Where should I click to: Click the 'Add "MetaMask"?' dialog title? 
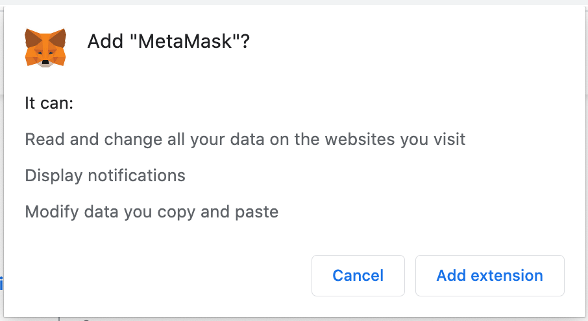169,42
